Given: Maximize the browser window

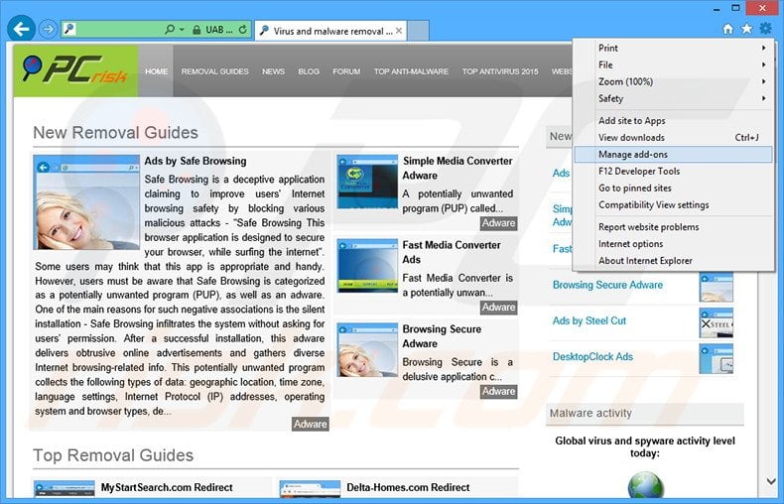Looking at the screenshot, I should (735, 8).
